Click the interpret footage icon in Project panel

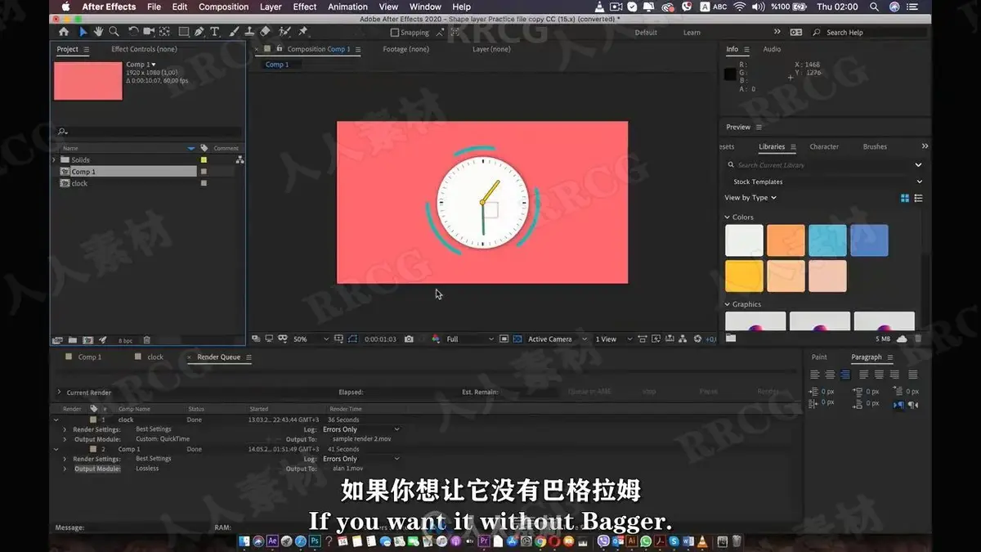point(57,340)
